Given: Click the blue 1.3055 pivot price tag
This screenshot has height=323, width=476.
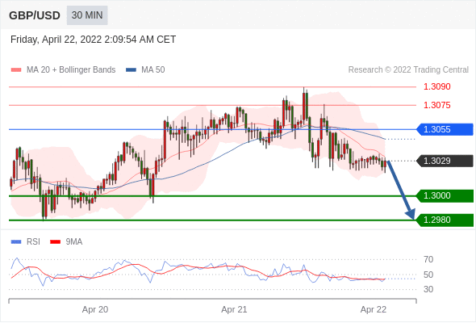Looking at the screenshot, I should click(x=445, y=129).
